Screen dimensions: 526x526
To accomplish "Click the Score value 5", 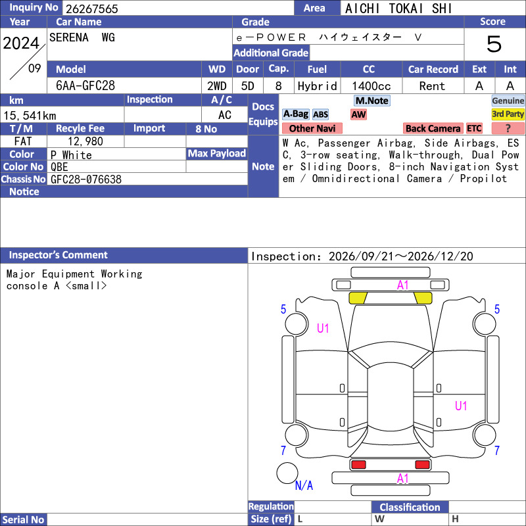I will click(494, 44).
